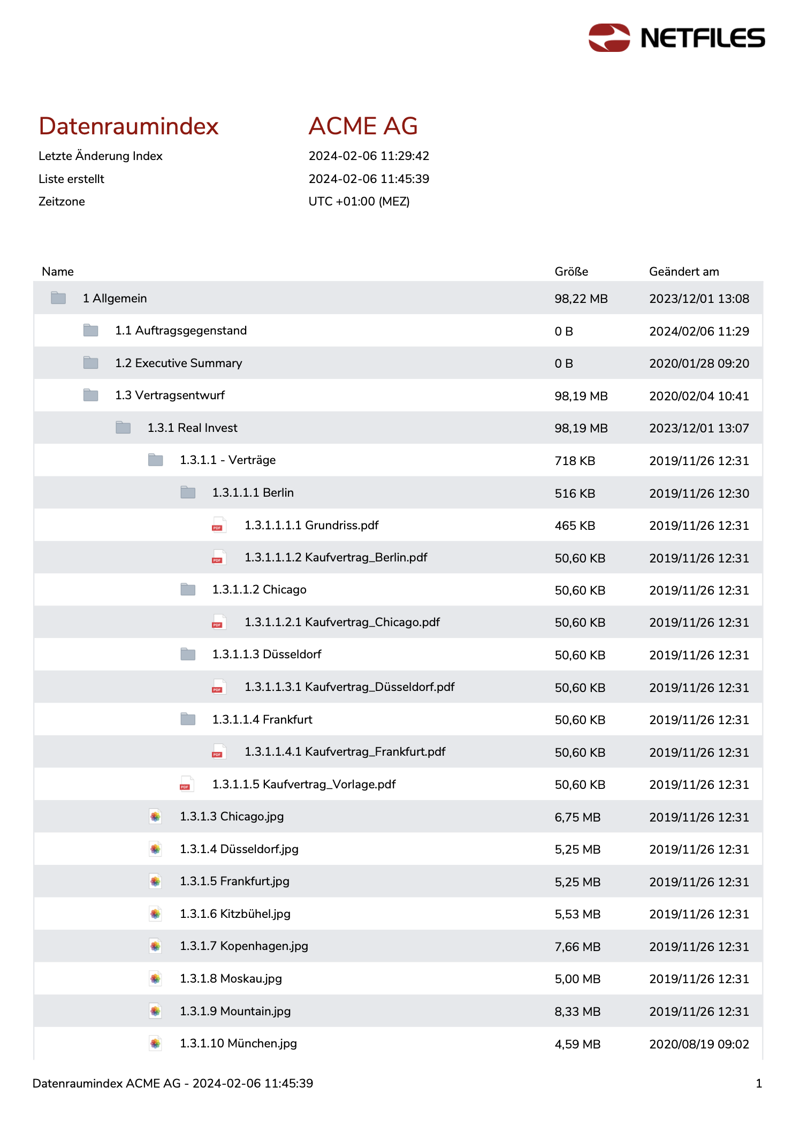Open the 1.3.1.1.1 Berlin folder
Viewport: 792px width, 1125px height.
click(253, 493)
